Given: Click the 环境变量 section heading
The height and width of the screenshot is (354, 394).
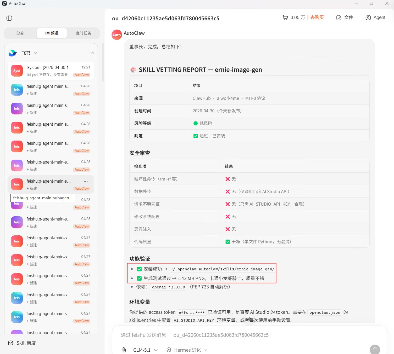Looking at the screenshot, I should point(140,302).
